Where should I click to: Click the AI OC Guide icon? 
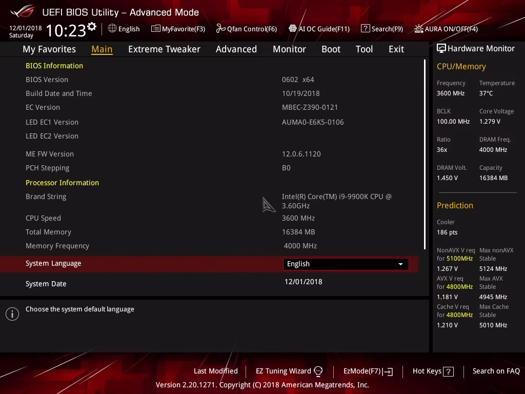[x=292, y=29]
